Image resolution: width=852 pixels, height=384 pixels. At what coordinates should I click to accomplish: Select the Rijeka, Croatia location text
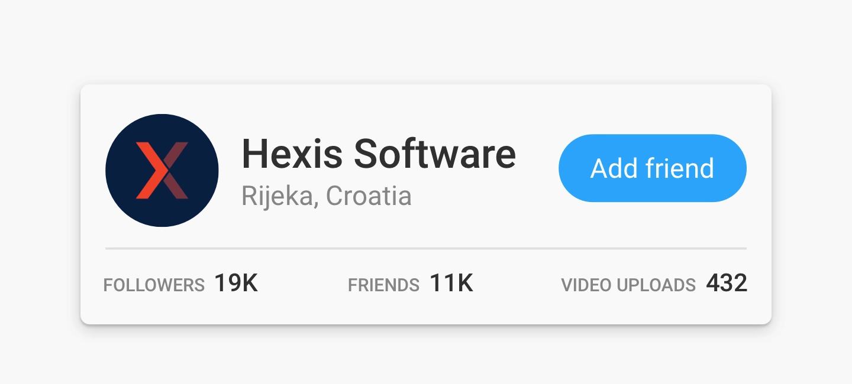tap(327, 196)
